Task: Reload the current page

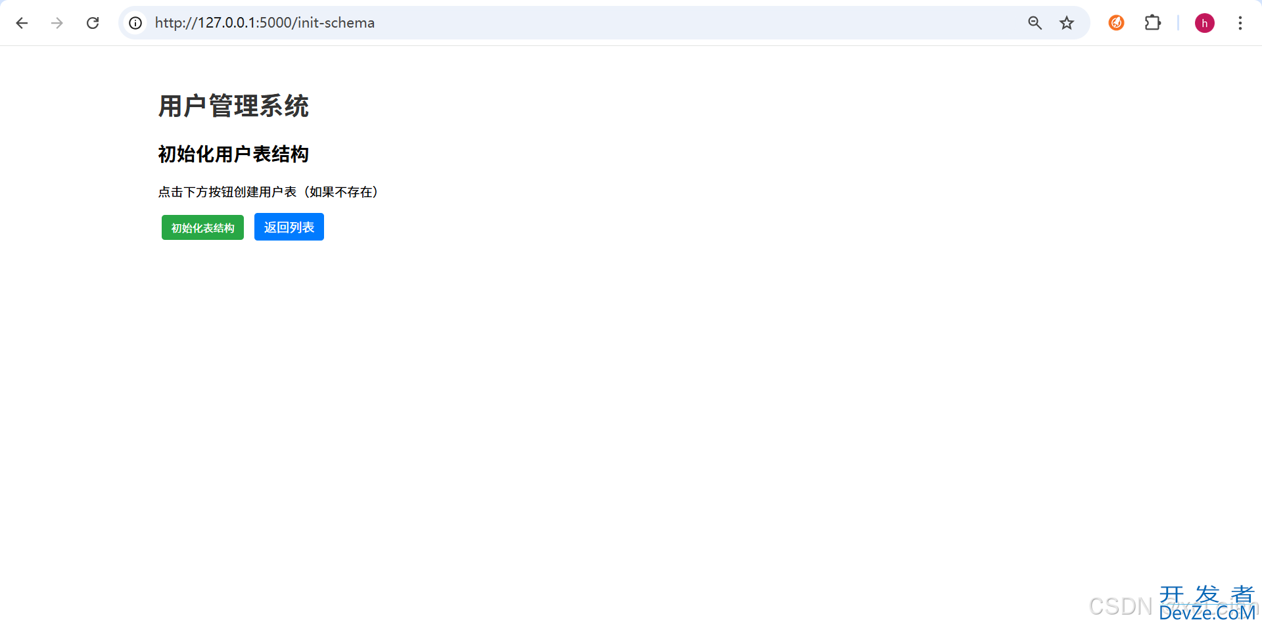Action: click(x=93, y=23)
